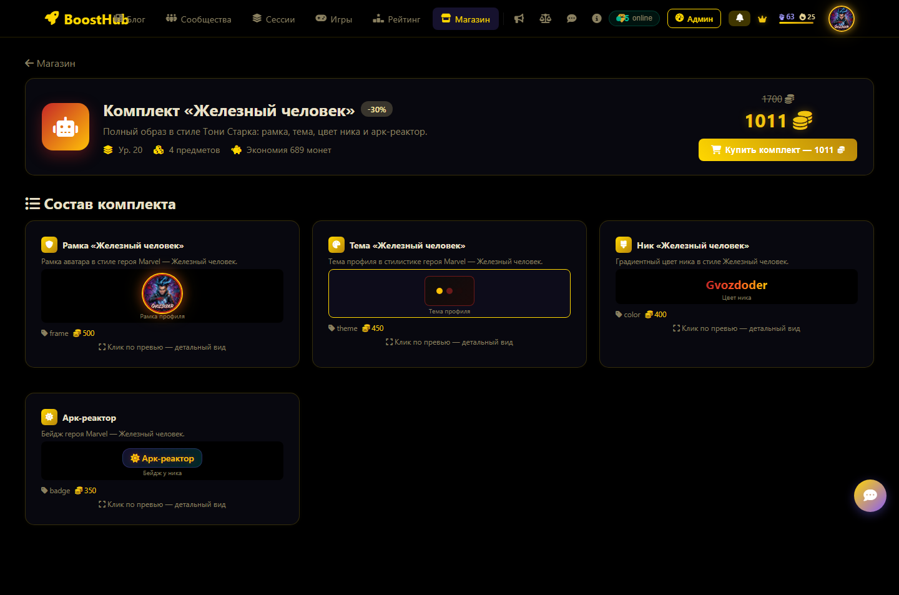Screen dimensions: 899x595
Task: Click the Gvozdoder nick color preview
Action: (x=736, y=287)
